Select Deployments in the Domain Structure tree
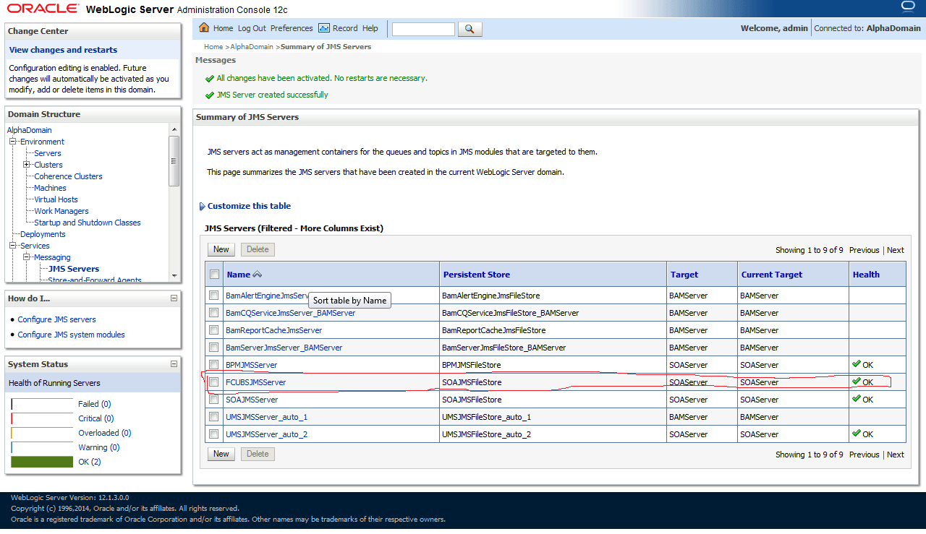 (x=43, y=234)
